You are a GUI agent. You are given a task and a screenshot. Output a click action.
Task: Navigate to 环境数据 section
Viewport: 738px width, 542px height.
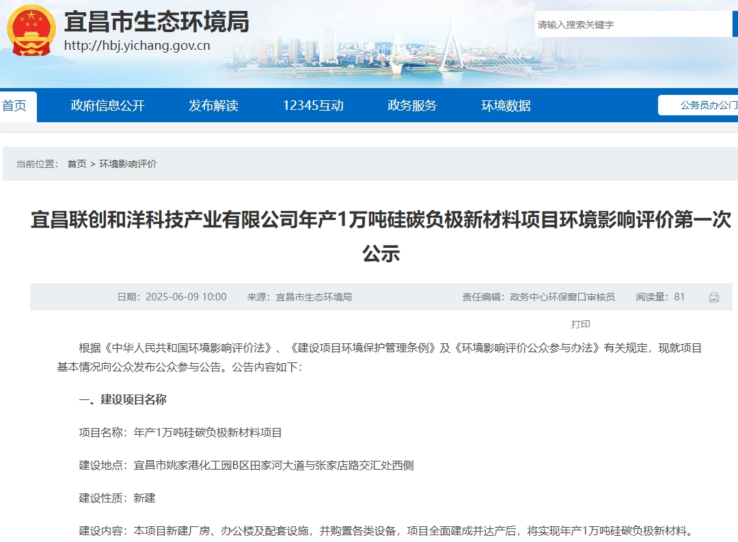coord(506,106)
